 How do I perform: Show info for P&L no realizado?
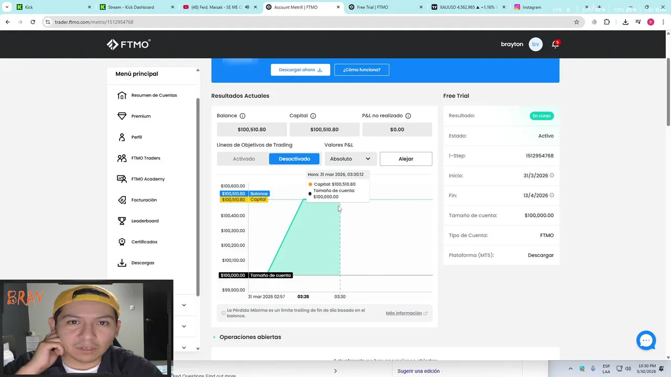click(408, 116)
